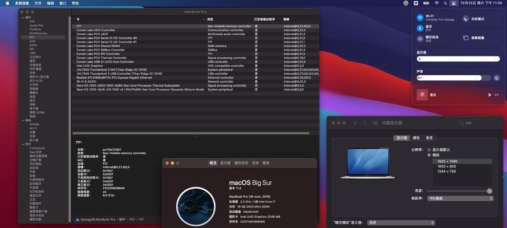Click the Control Center menu bar icon
This screenshot has height=228, width=507.
[x=455, y=3]
